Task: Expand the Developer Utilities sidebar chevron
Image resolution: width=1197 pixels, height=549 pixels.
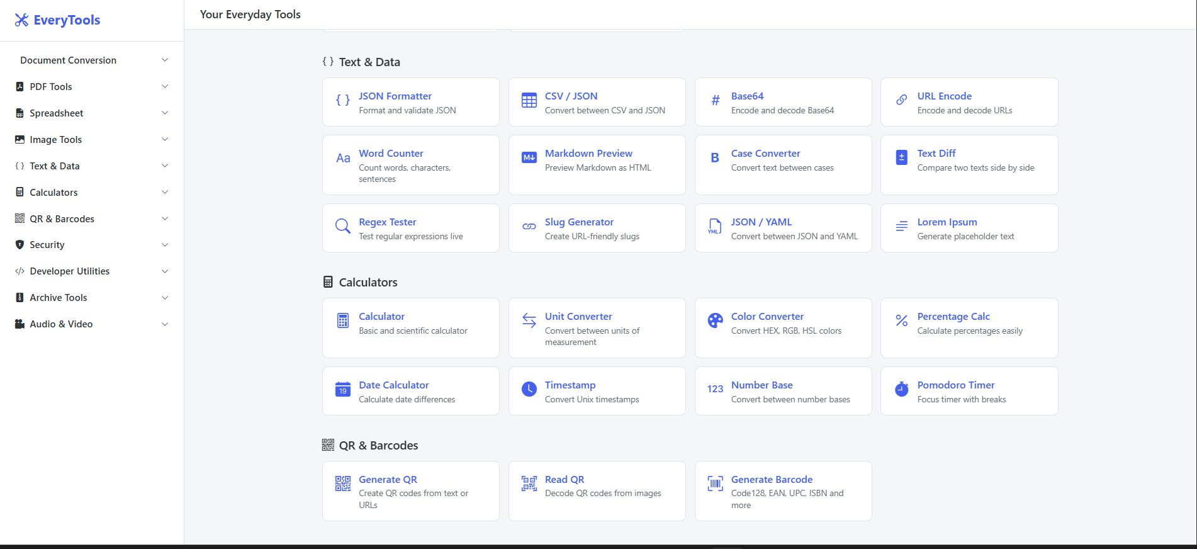Action: (x=165, y=271)
